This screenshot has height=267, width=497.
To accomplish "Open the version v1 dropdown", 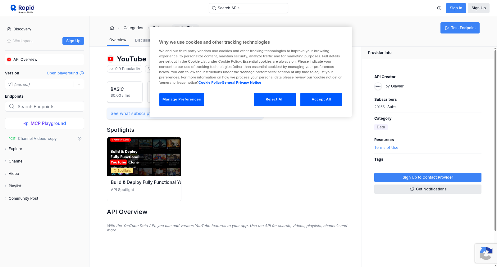I will pyautogui.click(x=44, y=84).
